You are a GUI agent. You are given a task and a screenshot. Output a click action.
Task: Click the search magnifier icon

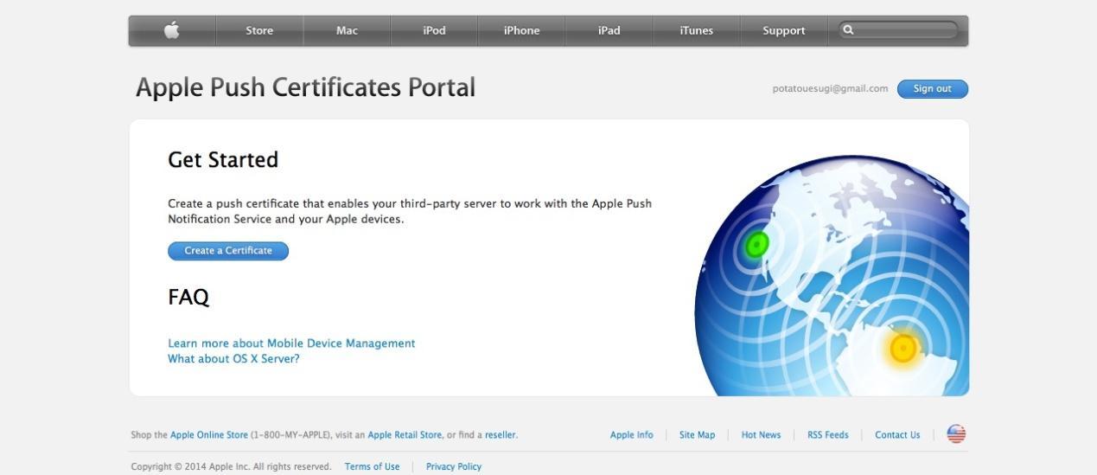(849, 30)
